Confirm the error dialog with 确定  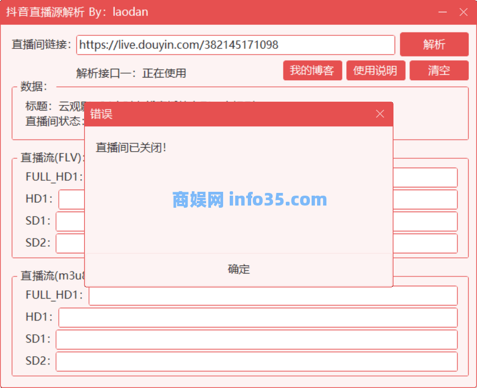pyautogui.click(x=239, y=269)
